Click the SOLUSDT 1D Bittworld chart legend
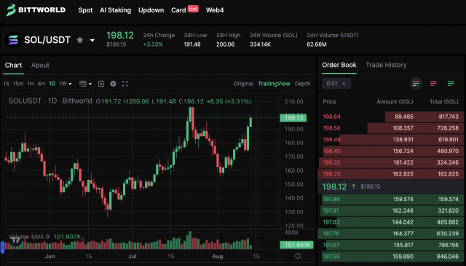 50,101
